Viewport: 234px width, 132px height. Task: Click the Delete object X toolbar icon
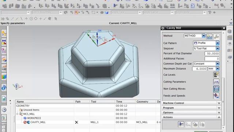[x=73, y=6]
